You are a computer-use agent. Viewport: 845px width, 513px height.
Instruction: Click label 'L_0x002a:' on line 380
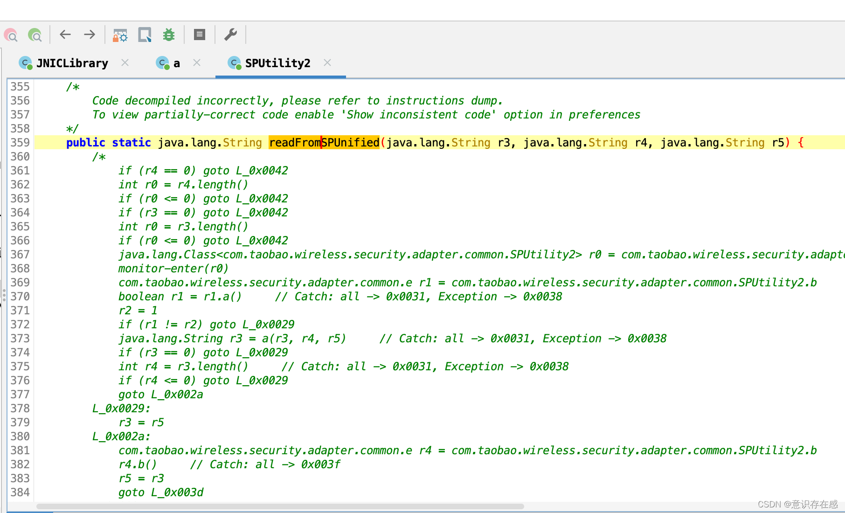point(121,437)
